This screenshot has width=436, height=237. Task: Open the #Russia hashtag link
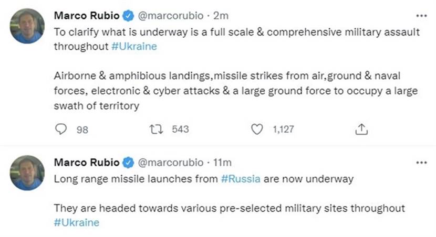coord(241,178)
